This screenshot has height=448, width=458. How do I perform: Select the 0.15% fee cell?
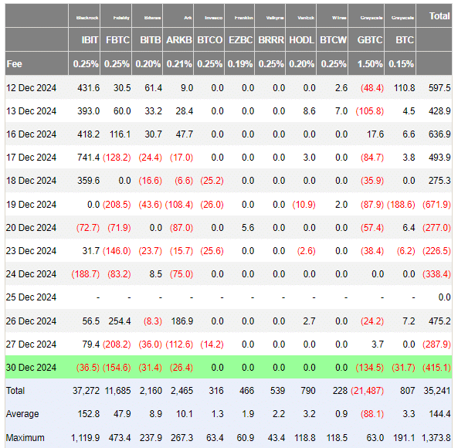401,63
